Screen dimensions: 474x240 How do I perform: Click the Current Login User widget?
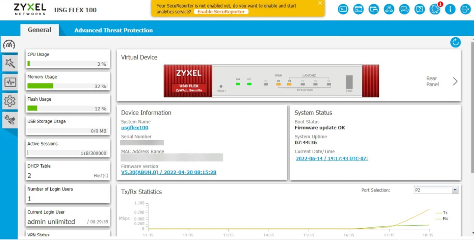click(x=68, y=217)
